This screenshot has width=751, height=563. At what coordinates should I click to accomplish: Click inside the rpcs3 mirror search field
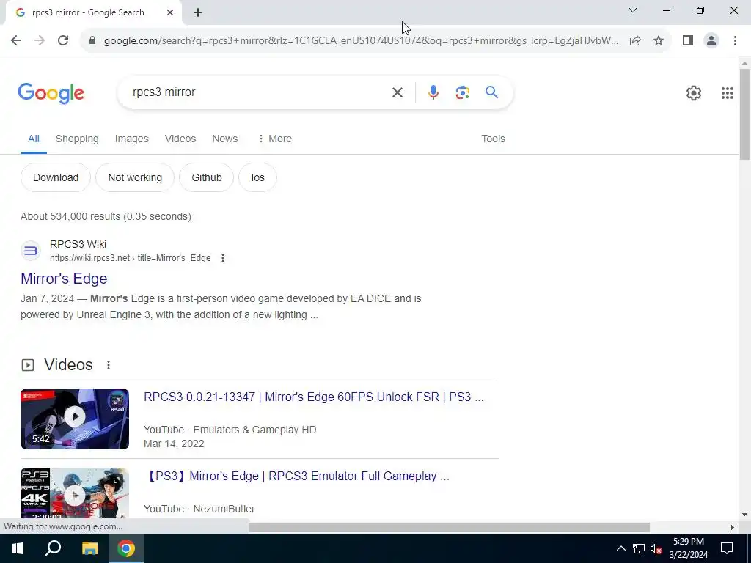(259, 92)
